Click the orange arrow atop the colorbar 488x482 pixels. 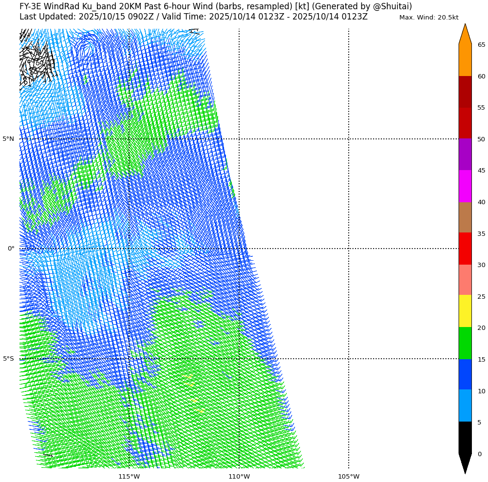tap(465, 35)
